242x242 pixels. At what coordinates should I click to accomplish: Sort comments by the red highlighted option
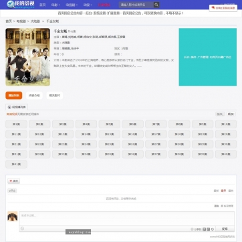[223, 191]
